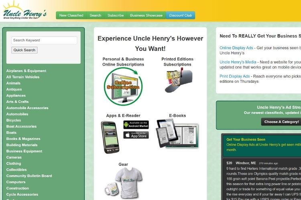Screen dimensions: 301x200
Task: Click the Personal & Business Online Subscriptions heading
Action: pyautogui.click(x=123, y=62)
